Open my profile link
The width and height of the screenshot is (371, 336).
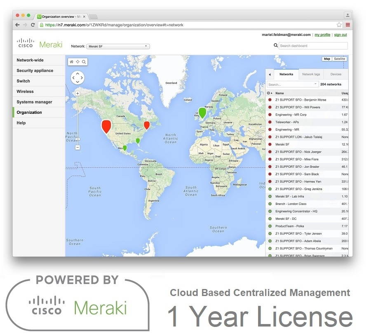click(322, 35)
